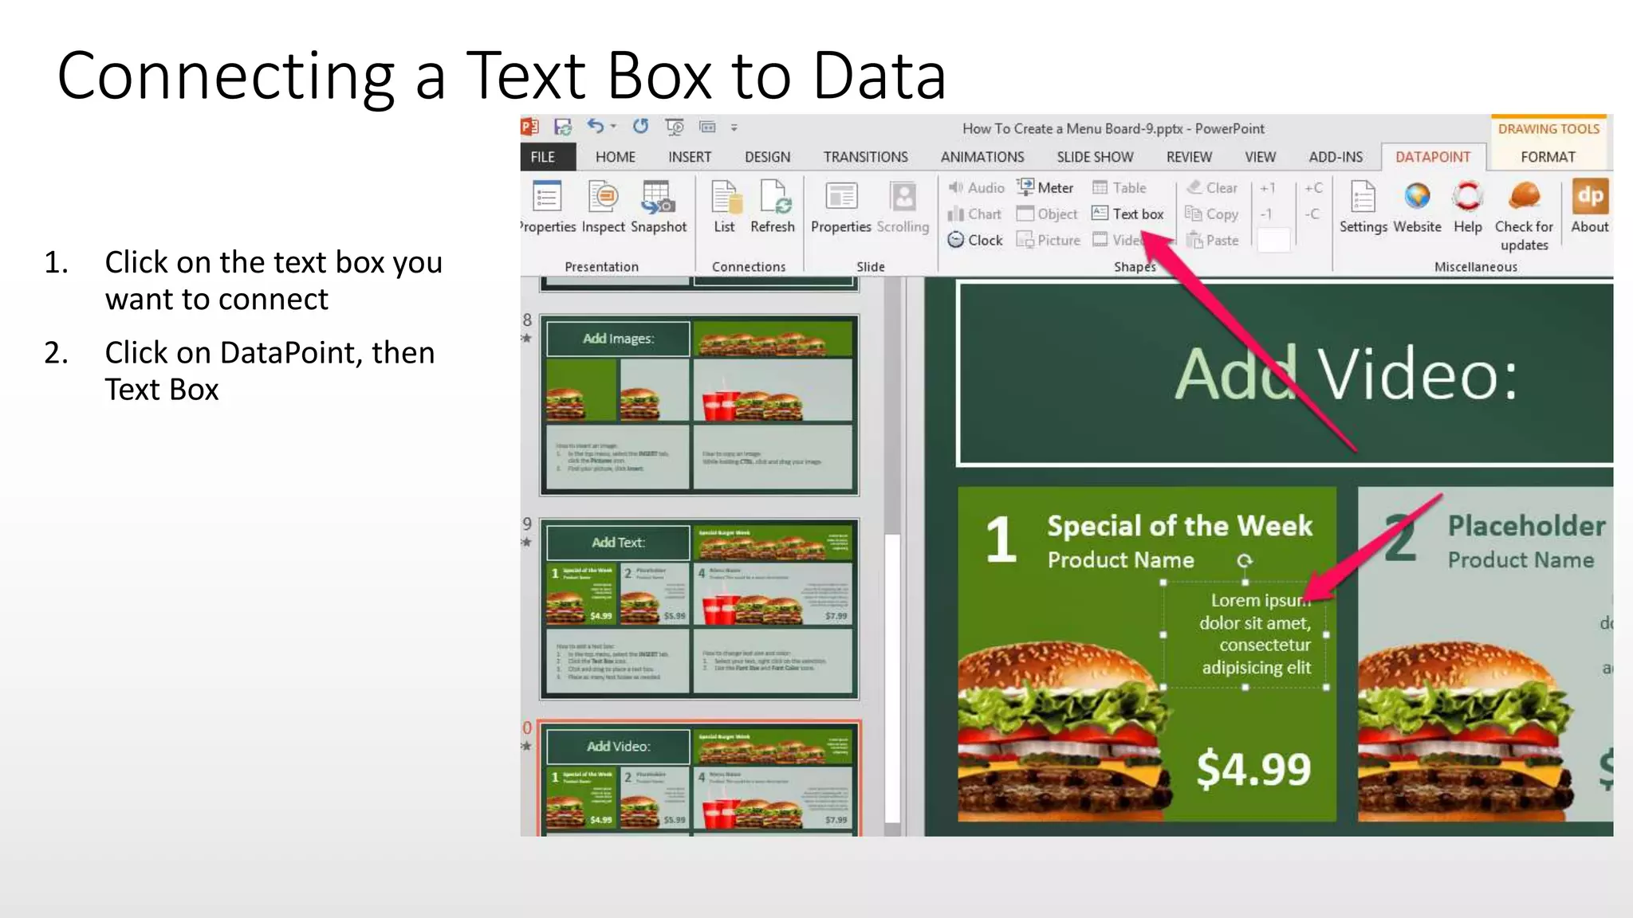Click the Scrolling slide button
Image resolution: width=1633 pixels, height=918 pixels.
903,207
